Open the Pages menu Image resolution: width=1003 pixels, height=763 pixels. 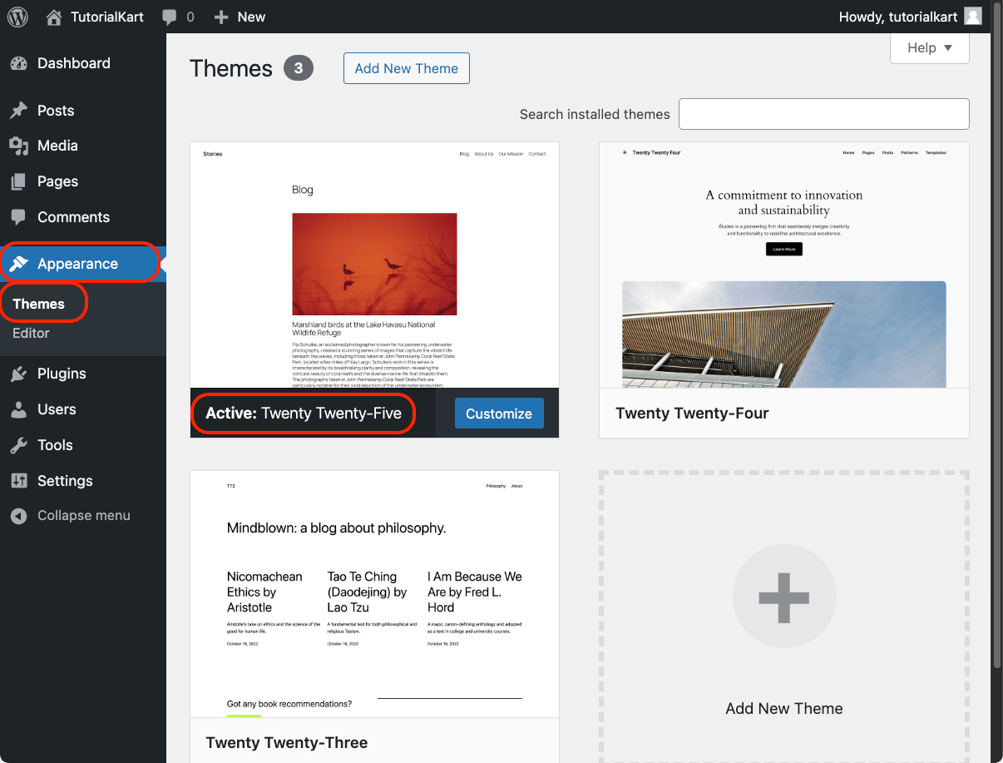[83, 181]
